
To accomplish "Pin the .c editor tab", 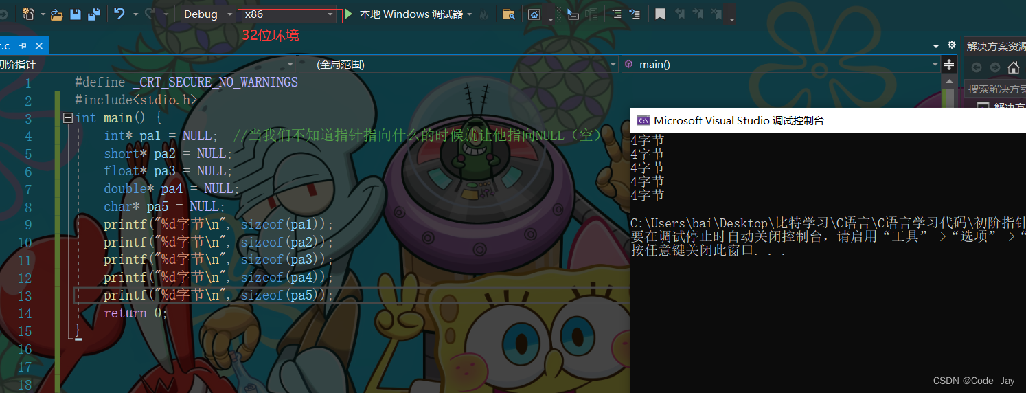I will click(x=23, y=46).
